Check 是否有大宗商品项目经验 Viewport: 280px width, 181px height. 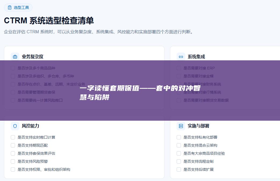[x=179, y=153]
